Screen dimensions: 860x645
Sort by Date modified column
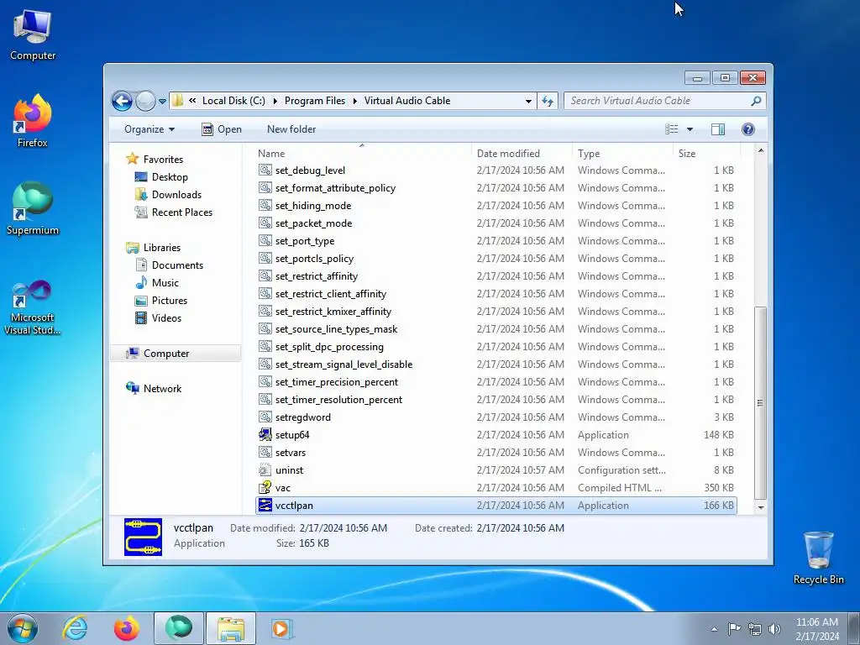[521, 154]
